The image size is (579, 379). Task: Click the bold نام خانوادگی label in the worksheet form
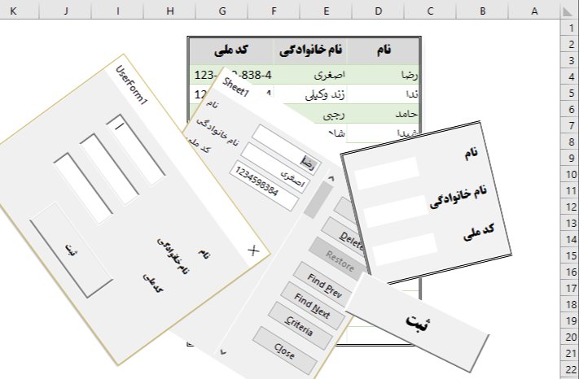pyautogui.click(x=458, y=196)
